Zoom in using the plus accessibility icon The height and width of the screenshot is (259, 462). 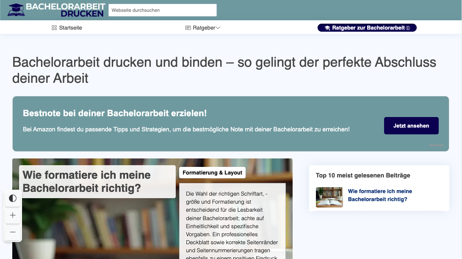(13, 215)
